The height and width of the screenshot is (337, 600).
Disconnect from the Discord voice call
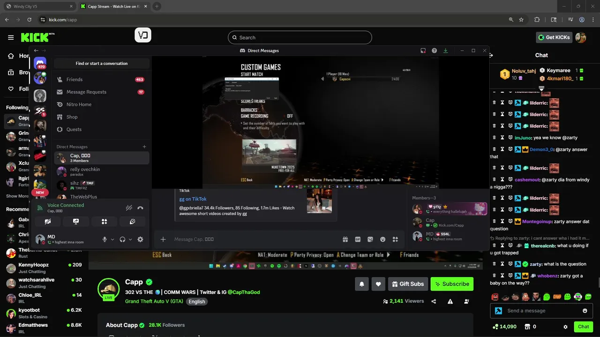pos(140,208)
